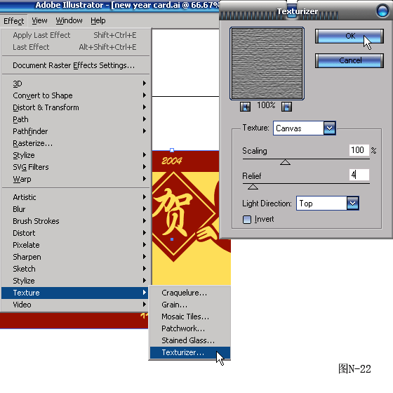Open the Light Direction dropdown arrow

tap(352, 204)
